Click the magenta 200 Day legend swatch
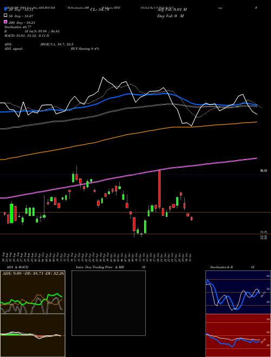Screen dimensions: 271x357 pos(5,22)
